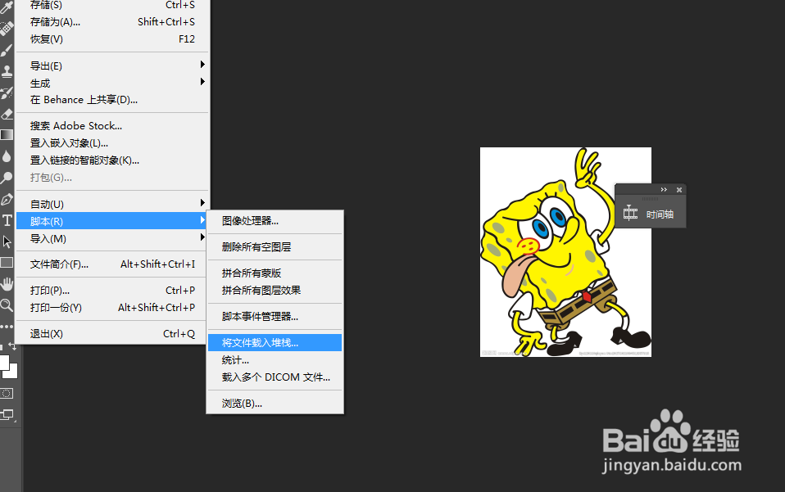Screen dimensions: 785x492
Task: Expand the 自动(U) submenu
Action: pos(112,204)
